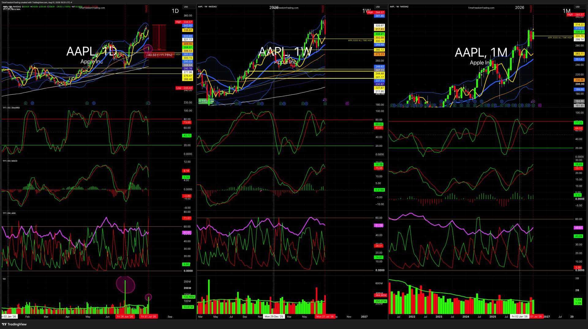Click the 293.03 price label

tap(188, 62)
